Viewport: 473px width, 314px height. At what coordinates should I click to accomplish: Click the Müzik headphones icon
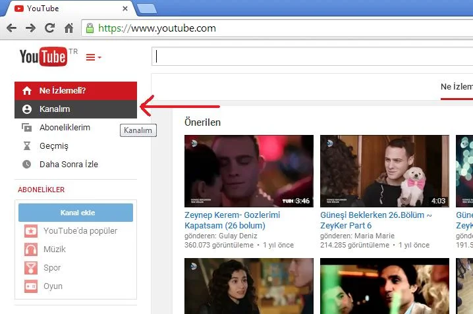tap(31, 249)
